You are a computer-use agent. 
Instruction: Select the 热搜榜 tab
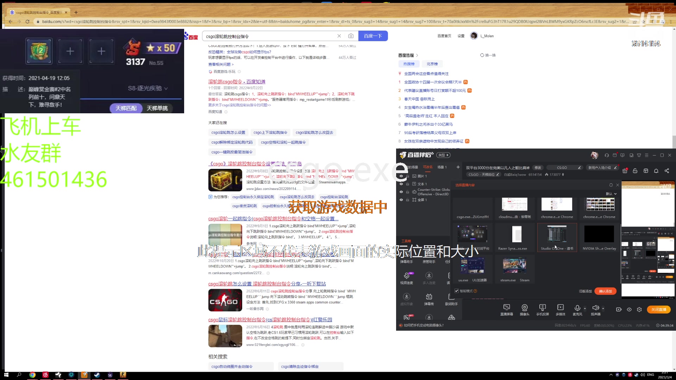[x=409, y=64]
